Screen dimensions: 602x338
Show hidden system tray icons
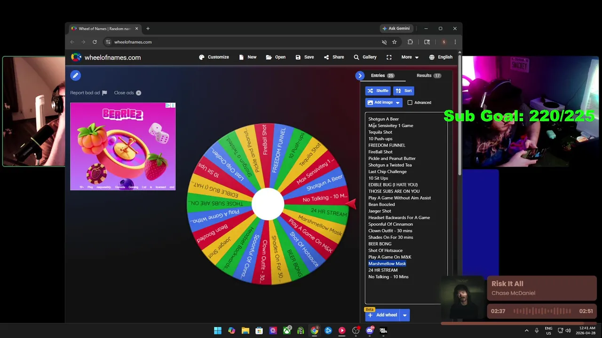point(526,330)
